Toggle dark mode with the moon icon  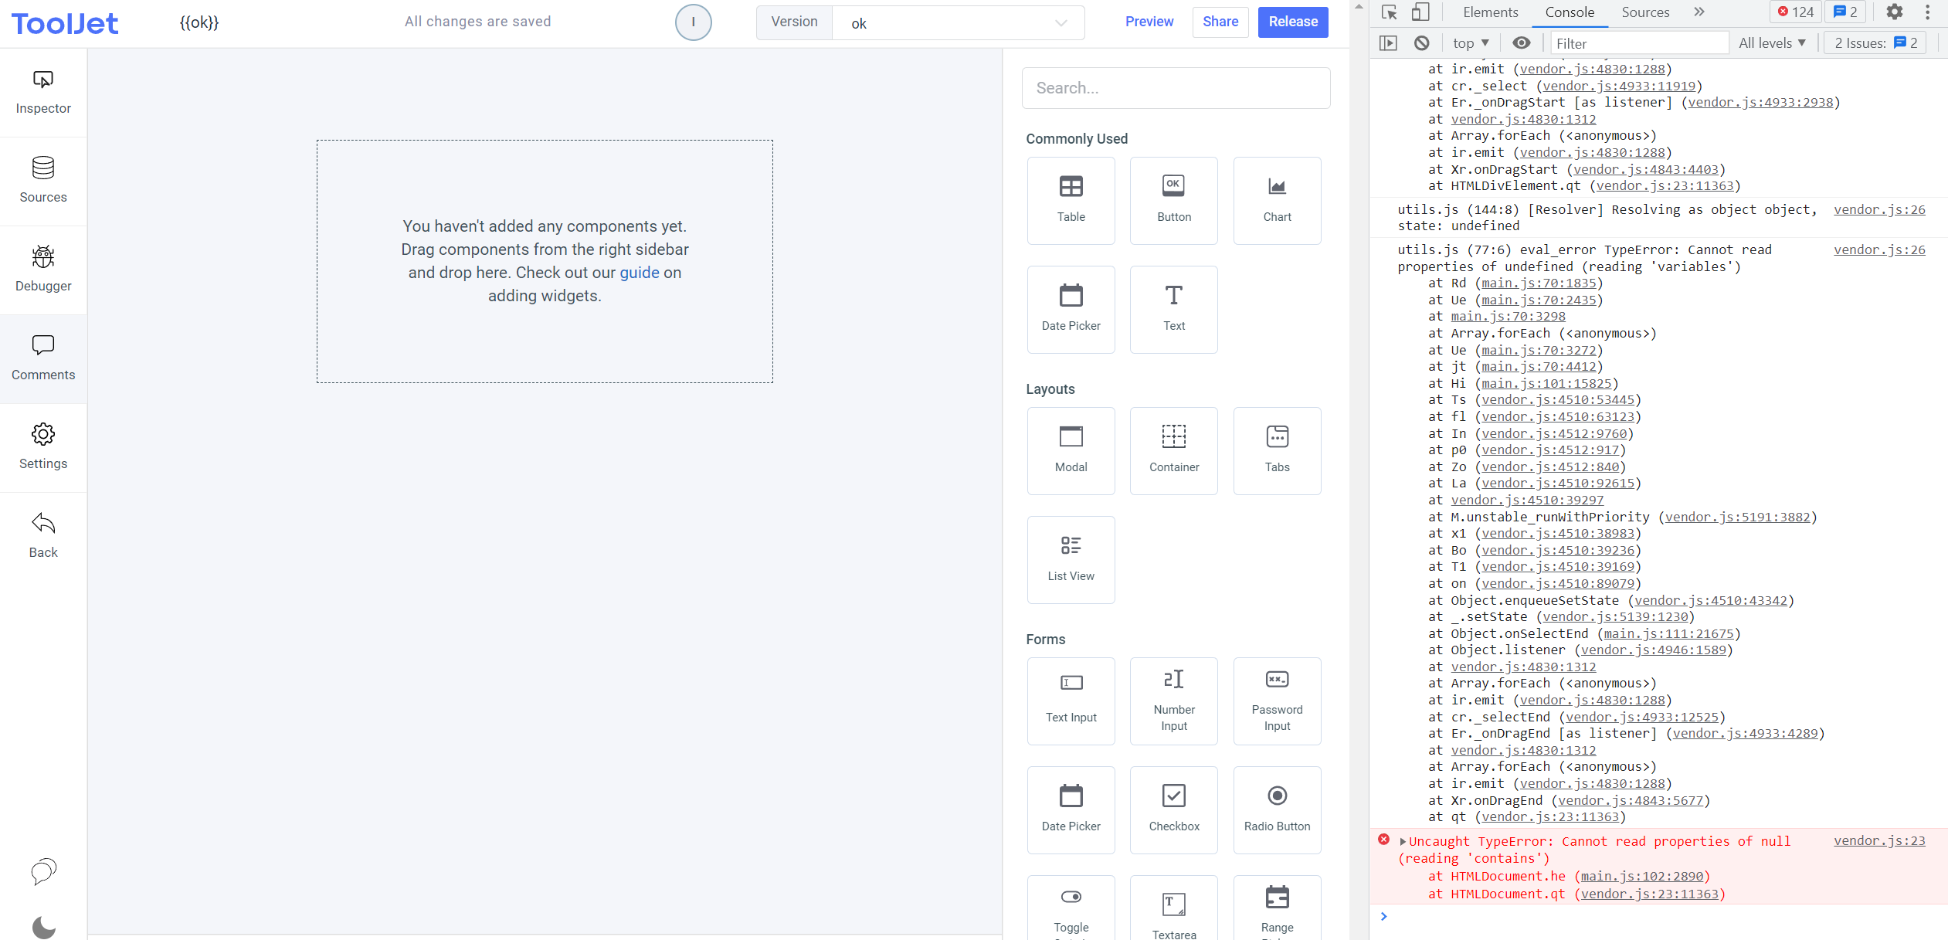point(43,927)
